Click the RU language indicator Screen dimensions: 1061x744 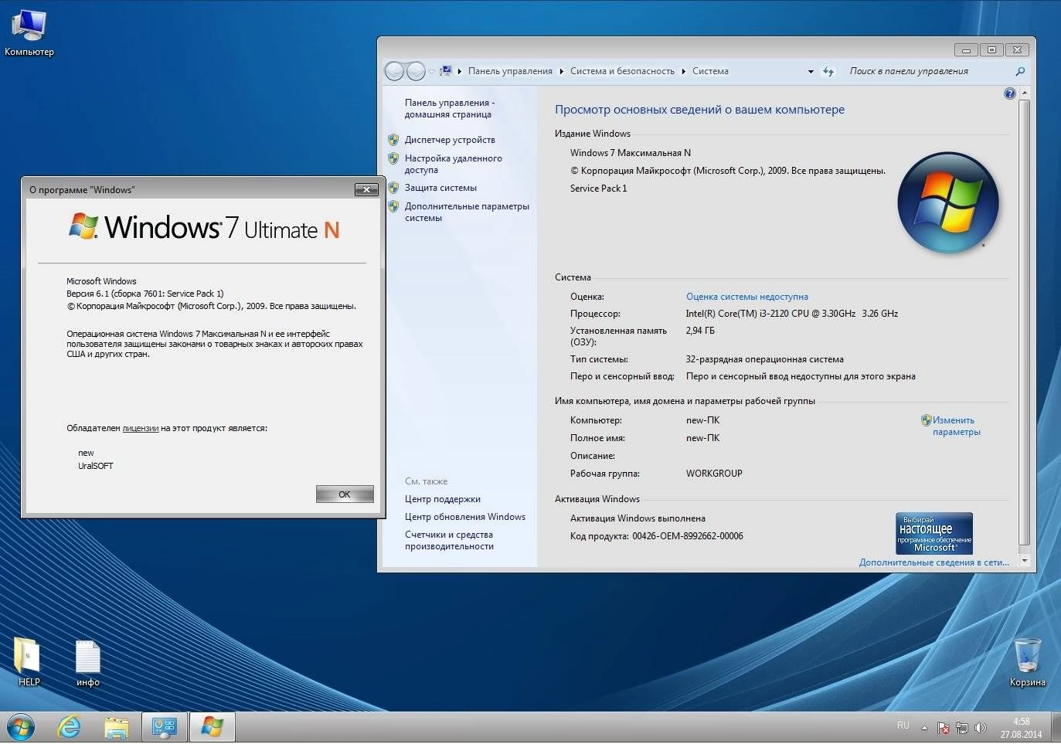[x=903, y=725]
